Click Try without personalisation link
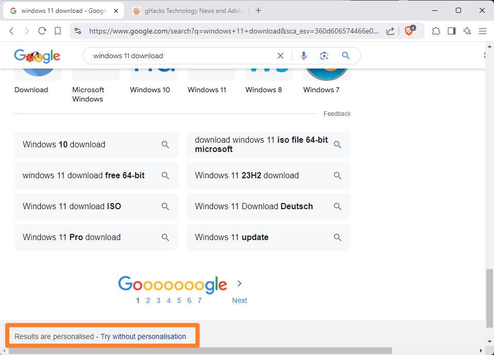Screen dimensions: 494x355 tap(143, 336)
